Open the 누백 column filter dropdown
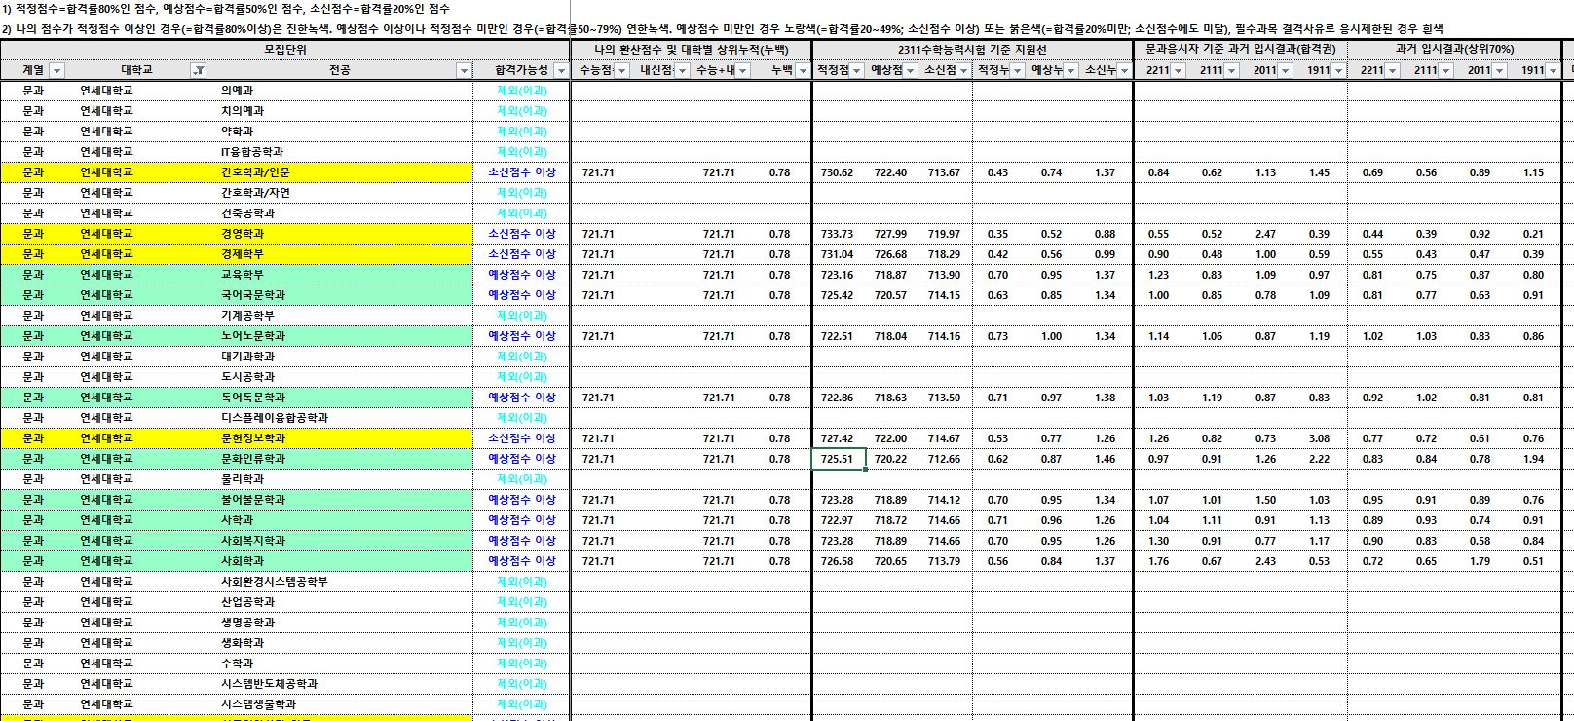The height and width of the screenshot is (721, 1574). 803,70
